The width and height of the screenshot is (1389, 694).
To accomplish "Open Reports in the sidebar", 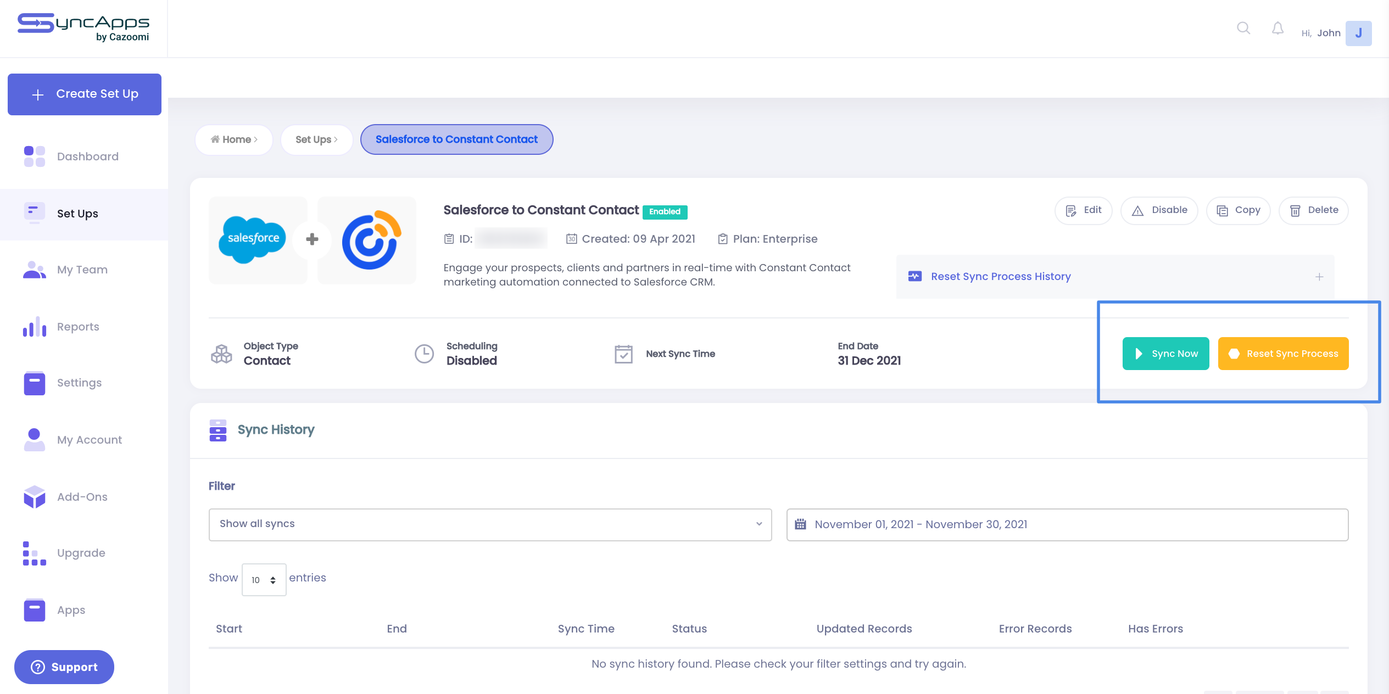I will point(84,327).
